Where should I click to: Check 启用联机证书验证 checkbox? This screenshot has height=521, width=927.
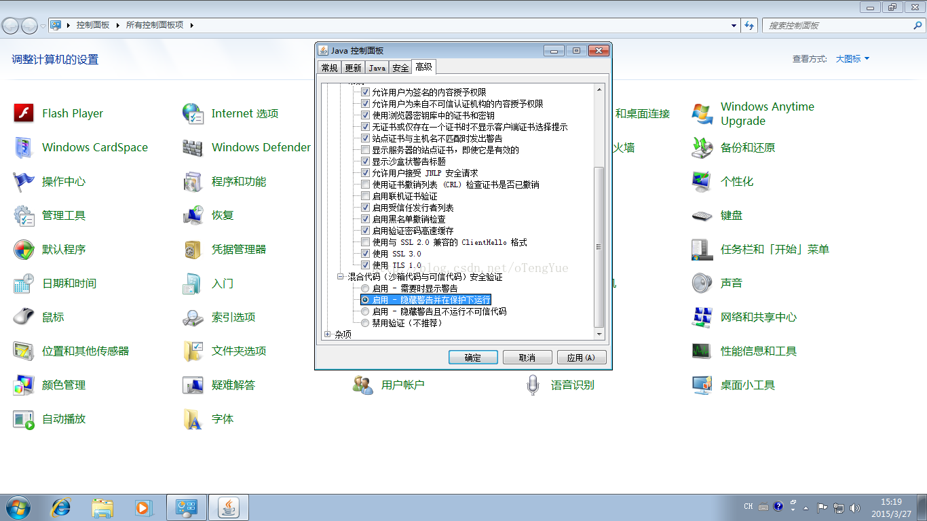click(366, 196)
